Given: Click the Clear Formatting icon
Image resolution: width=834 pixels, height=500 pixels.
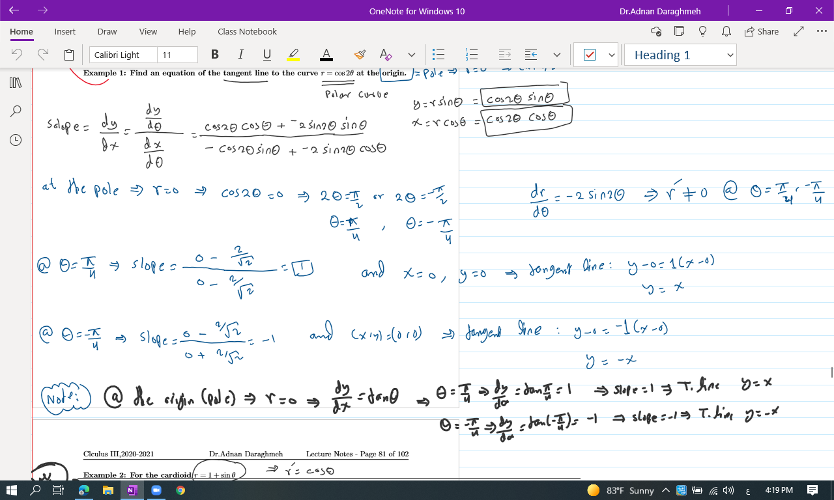Looking at the screenshot, I should (x=386, y=55).
